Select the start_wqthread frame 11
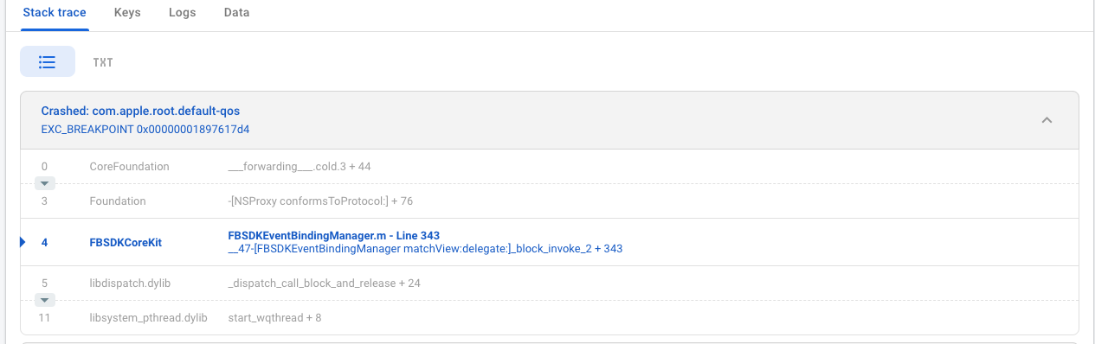 click(x=550, y=317)
